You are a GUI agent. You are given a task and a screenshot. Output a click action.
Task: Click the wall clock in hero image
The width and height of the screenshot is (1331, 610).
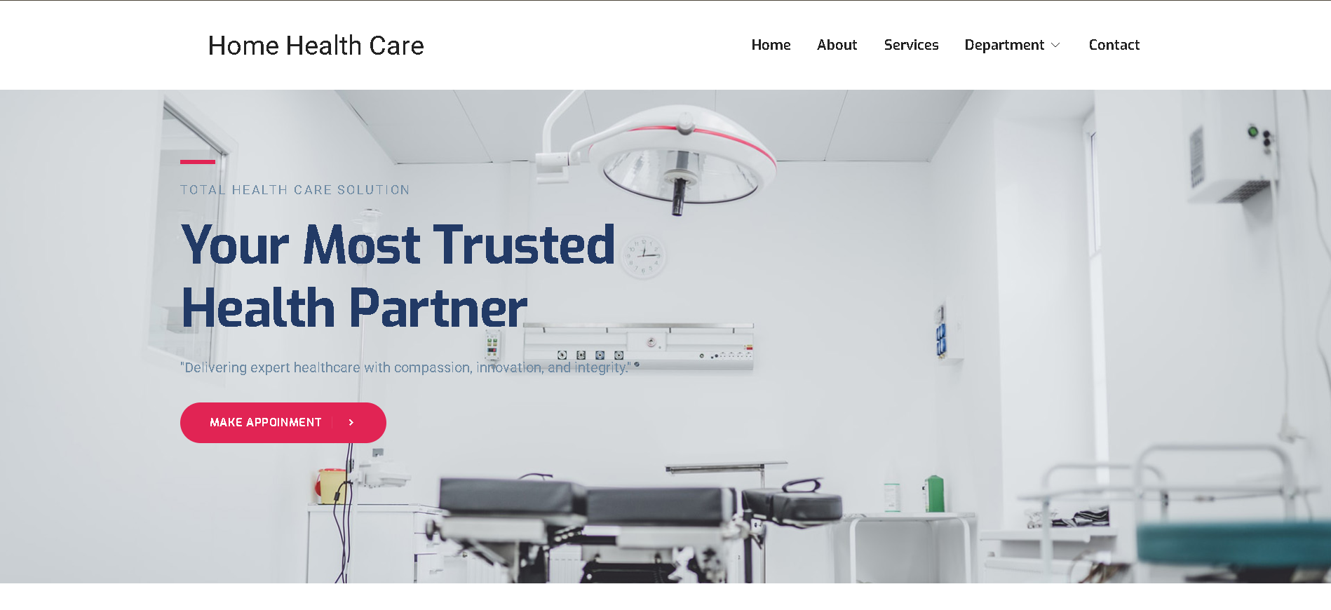point(643,257)
